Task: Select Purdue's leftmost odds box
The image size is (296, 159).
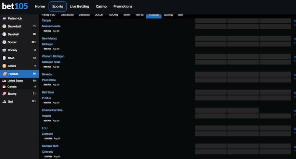Action: coord(211,98)
